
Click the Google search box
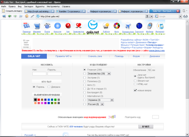(168, 16)
